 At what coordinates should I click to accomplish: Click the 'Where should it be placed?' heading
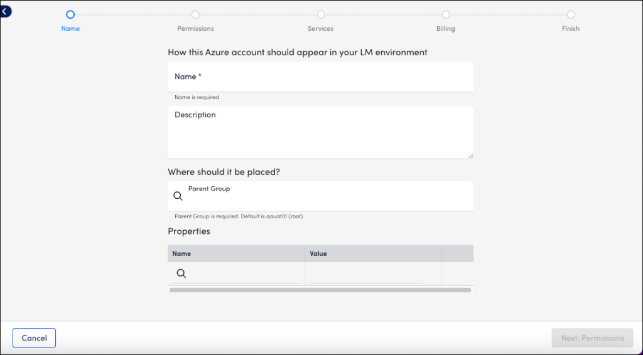point(224,172)
